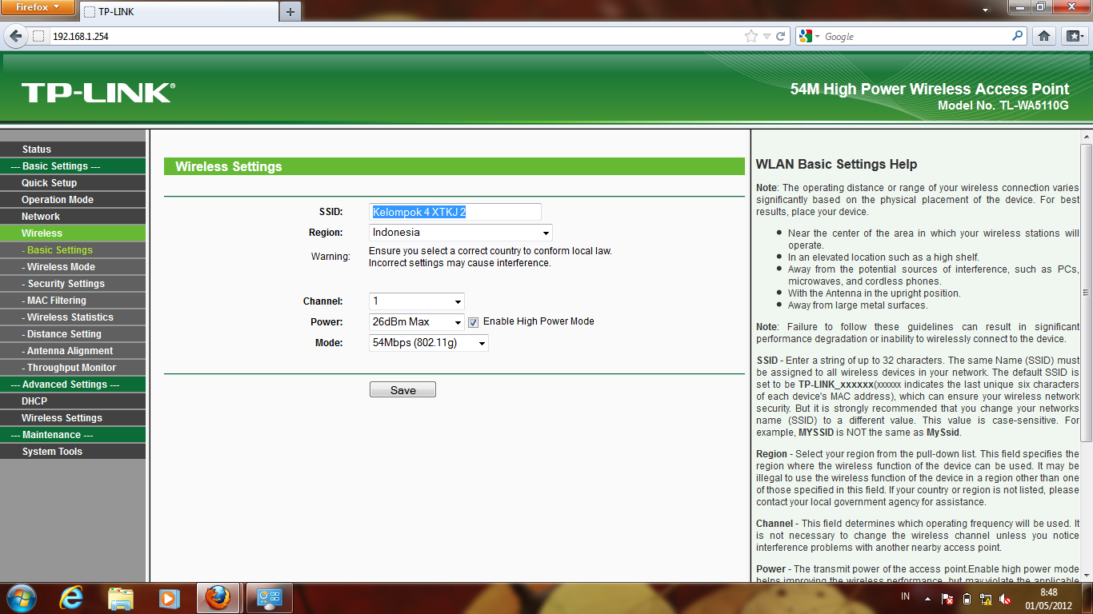Toggle Enable High Power Mode checkbox
1093x614 pixels.
(474, 322)
